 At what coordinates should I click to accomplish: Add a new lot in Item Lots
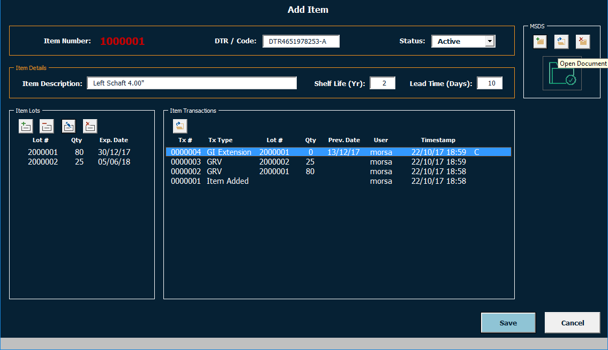click(x=26, y=126)
